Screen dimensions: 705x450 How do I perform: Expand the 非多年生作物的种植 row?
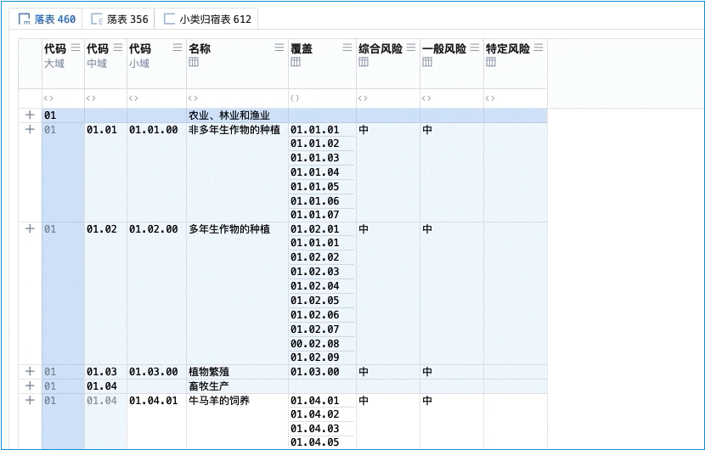click(x=30, y=130)
